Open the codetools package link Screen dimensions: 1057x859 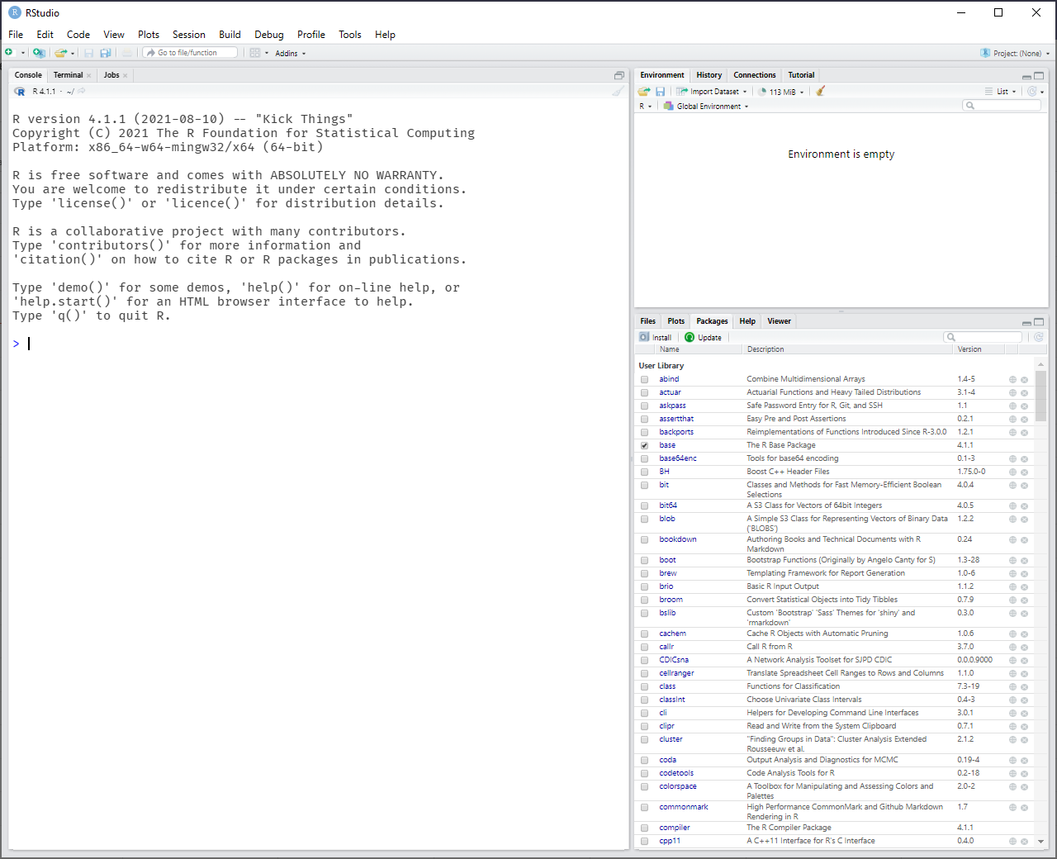[676, 773]
